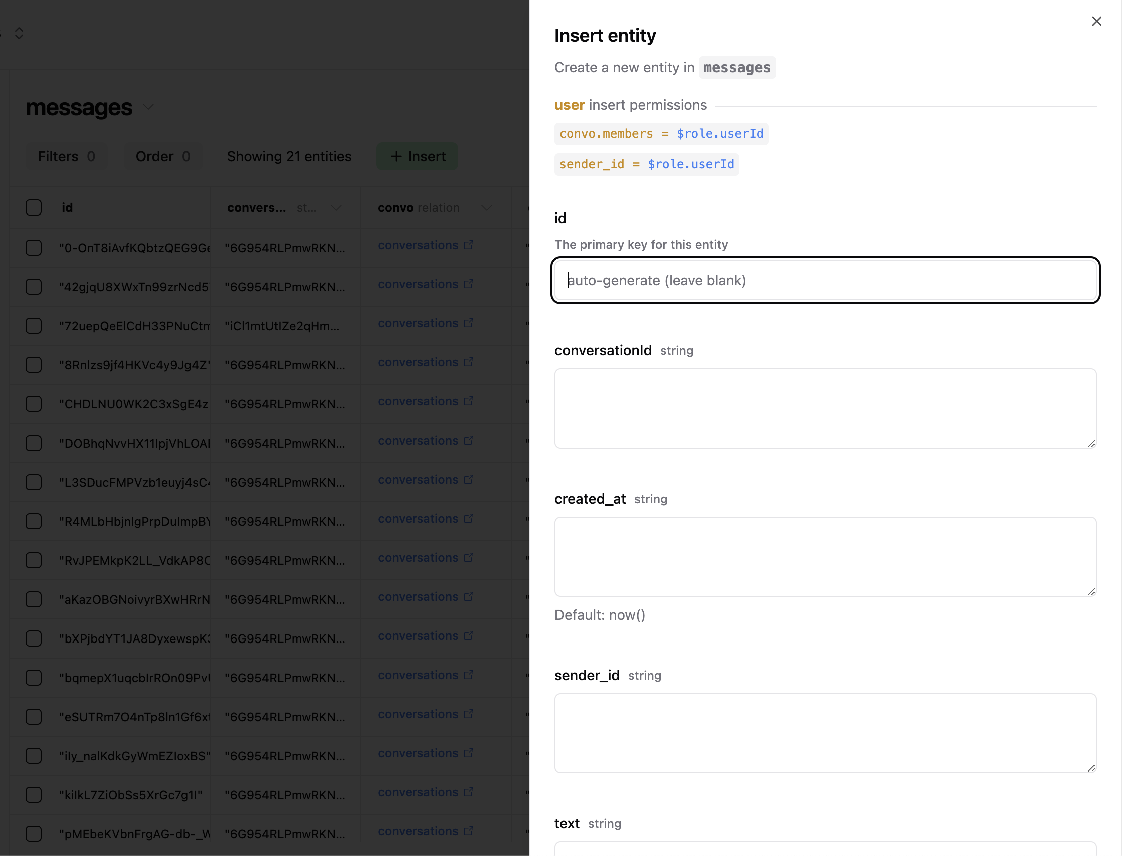Open external link icon in eSUTRm7O4nTp row
Image resolution: width=1122 pixels, height=856 pixels.
click(x=468, y=714)
